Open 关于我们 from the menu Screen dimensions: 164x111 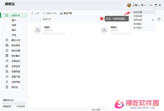click(143, 28)
